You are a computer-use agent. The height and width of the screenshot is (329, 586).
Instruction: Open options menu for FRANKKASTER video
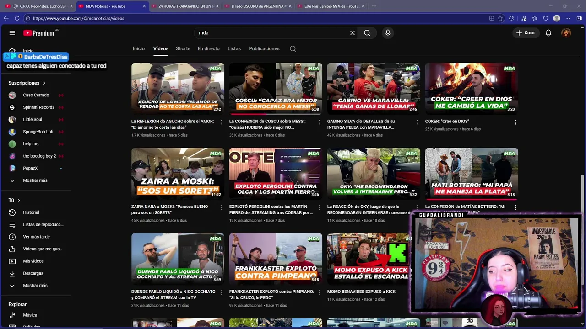(320, 292)
